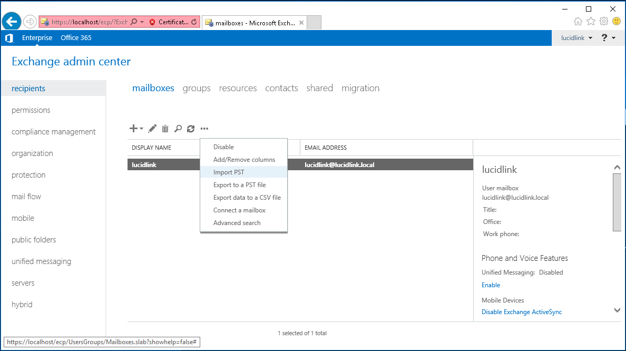Open search with magnifier icon in toolbar
Image resolution: width=626 pixels, height=351 pixels.
(178, 129)
